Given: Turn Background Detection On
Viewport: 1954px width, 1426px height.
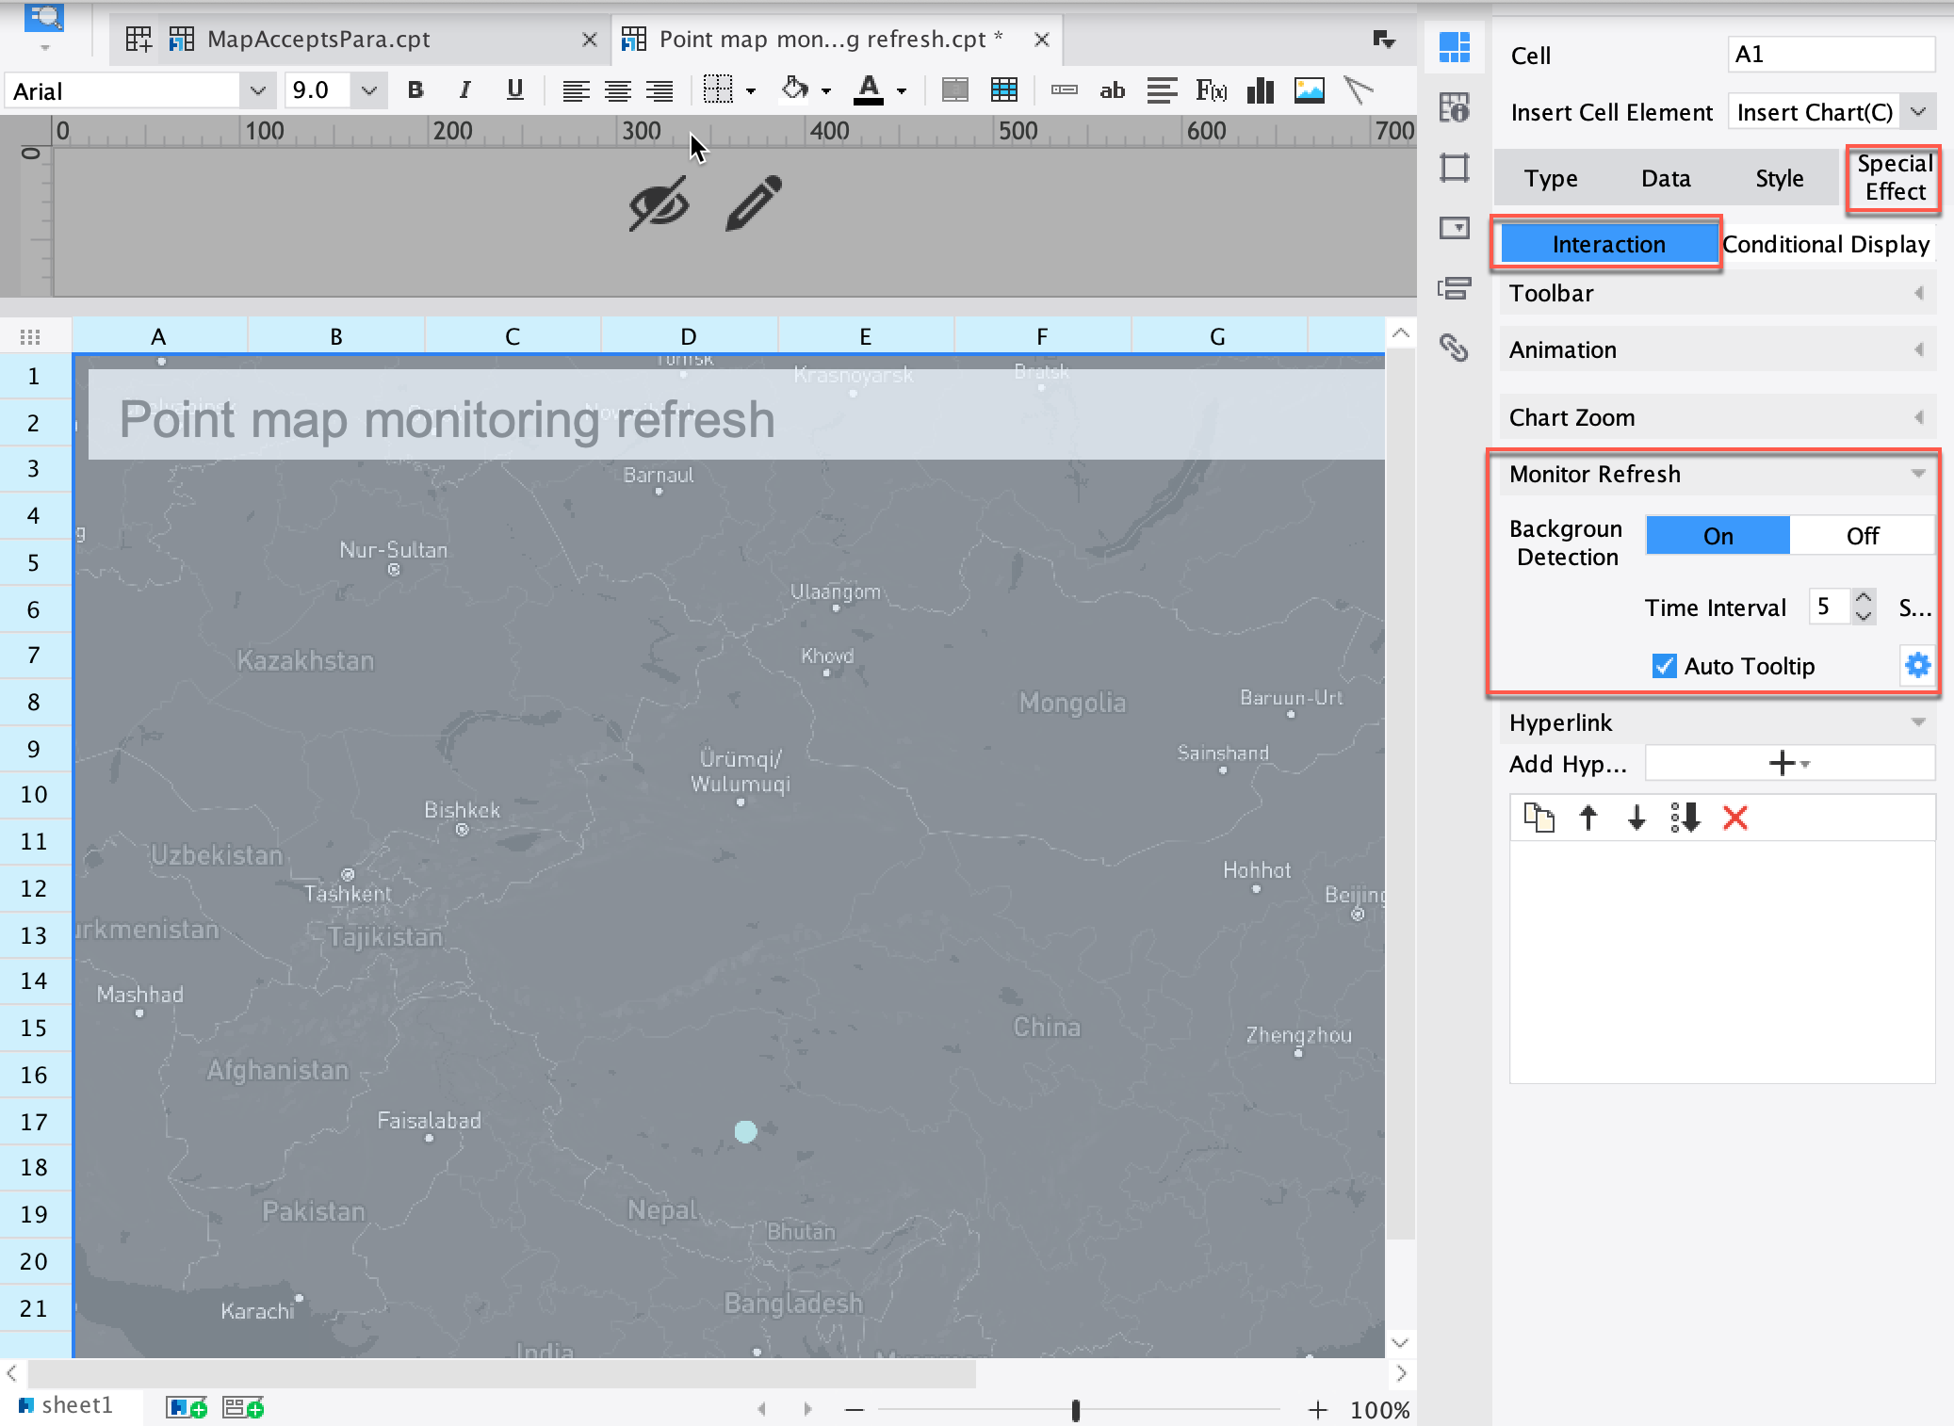Looking at the screenshot, I should click(x=1718, y=536).
